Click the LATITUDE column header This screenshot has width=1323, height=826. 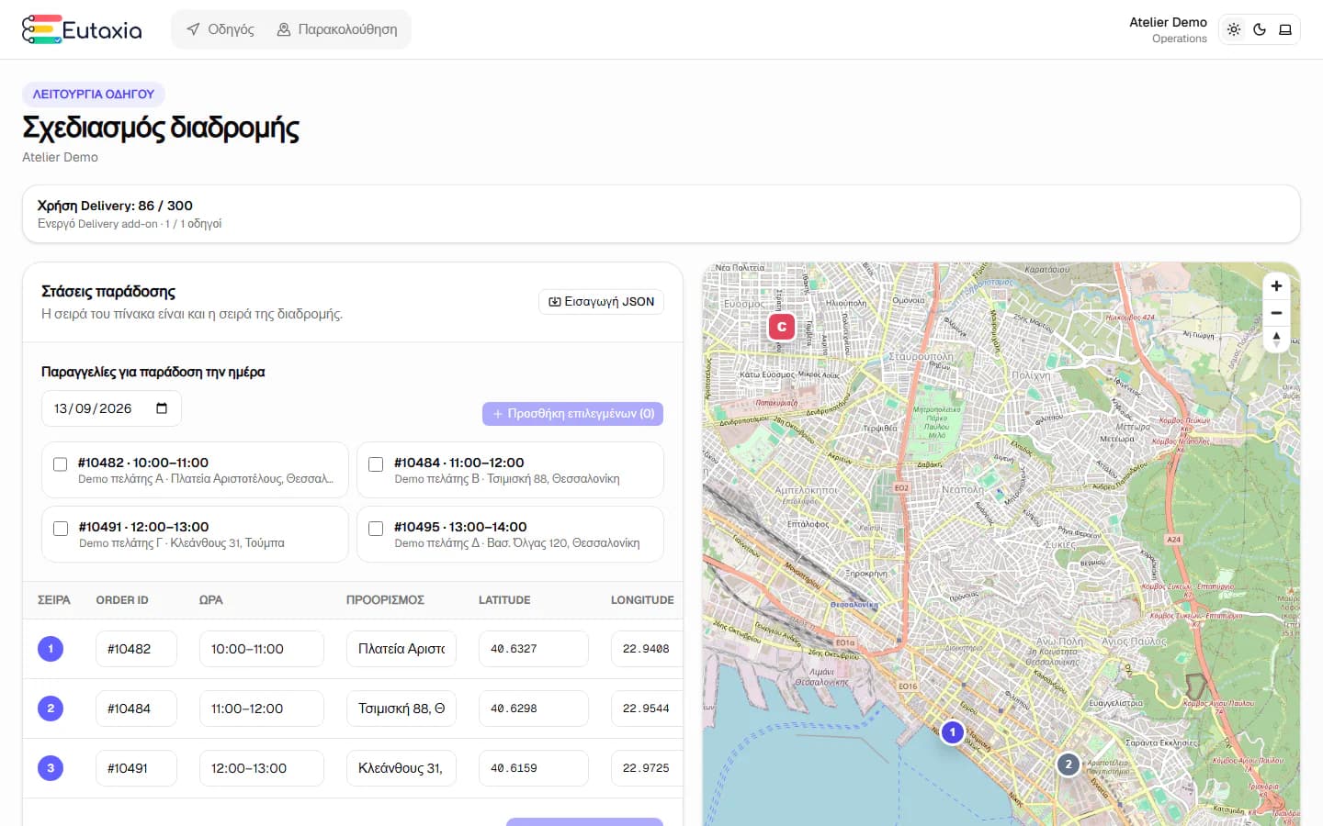tap(504, 600)
